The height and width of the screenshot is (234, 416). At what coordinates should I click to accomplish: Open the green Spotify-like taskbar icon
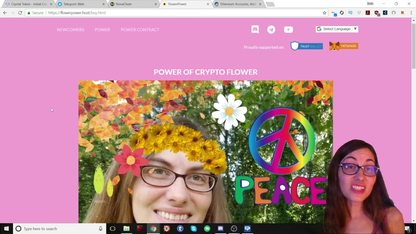pos(207,229)
